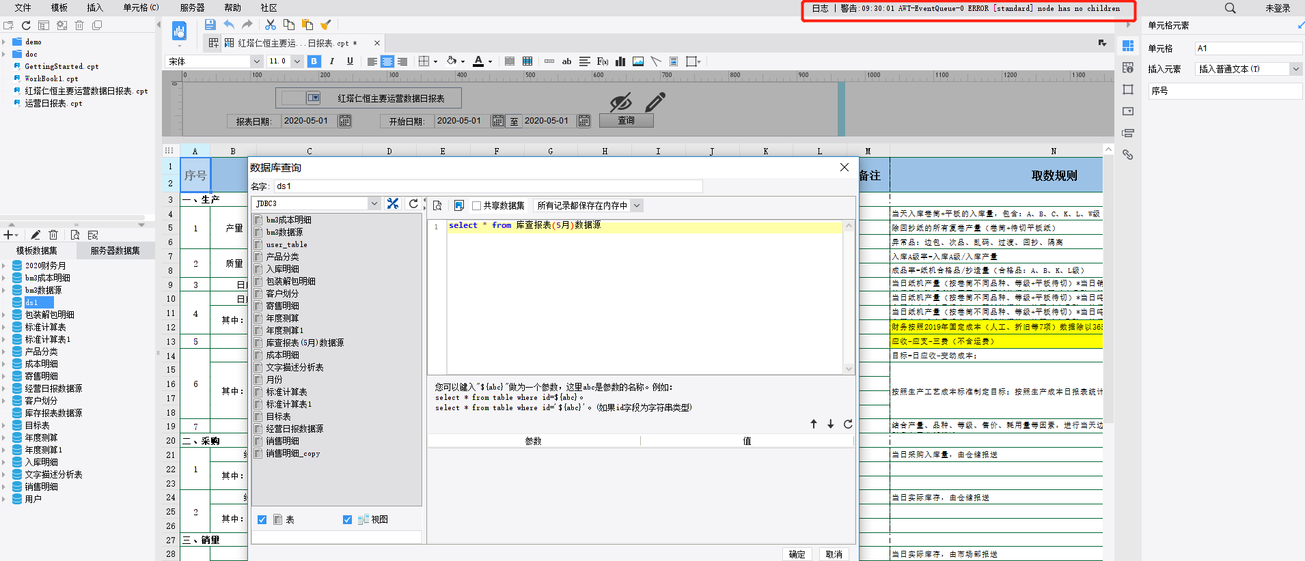Expand the demo folder in file tree
This screenshot has height=561, width=1305.
[4, 42]
